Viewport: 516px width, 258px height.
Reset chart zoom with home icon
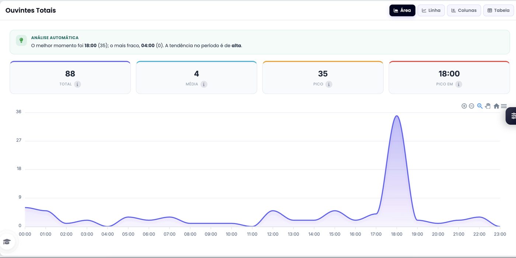click(496, 106)
